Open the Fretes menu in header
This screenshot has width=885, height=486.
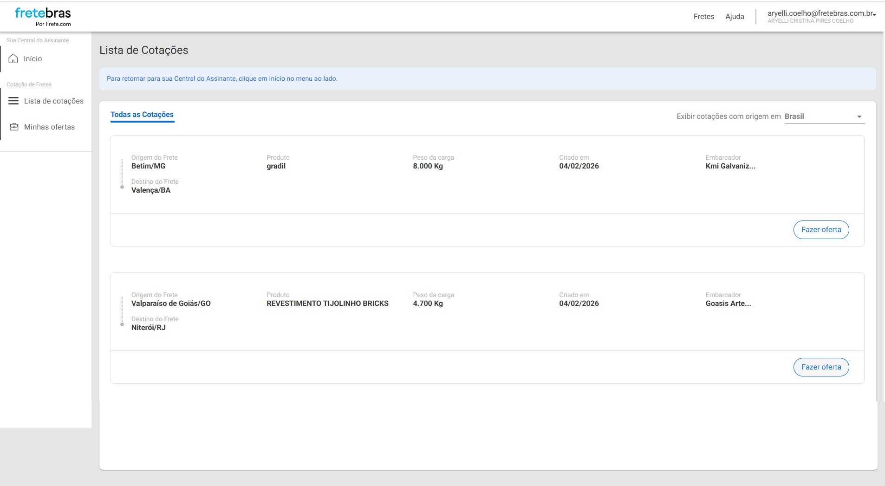(x=703, y=17)
